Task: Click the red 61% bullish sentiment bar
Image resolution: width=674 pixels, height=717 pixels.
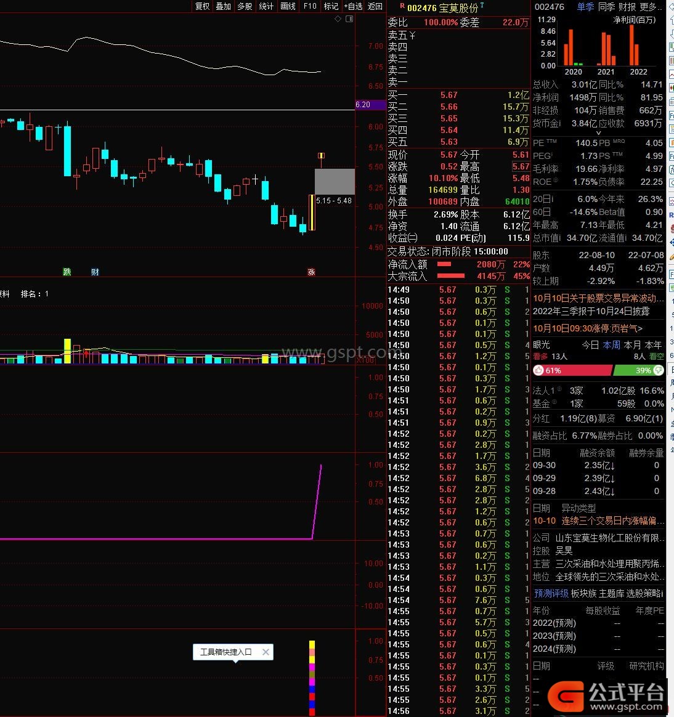Action: pyautogui.click(x=572, y=370)
